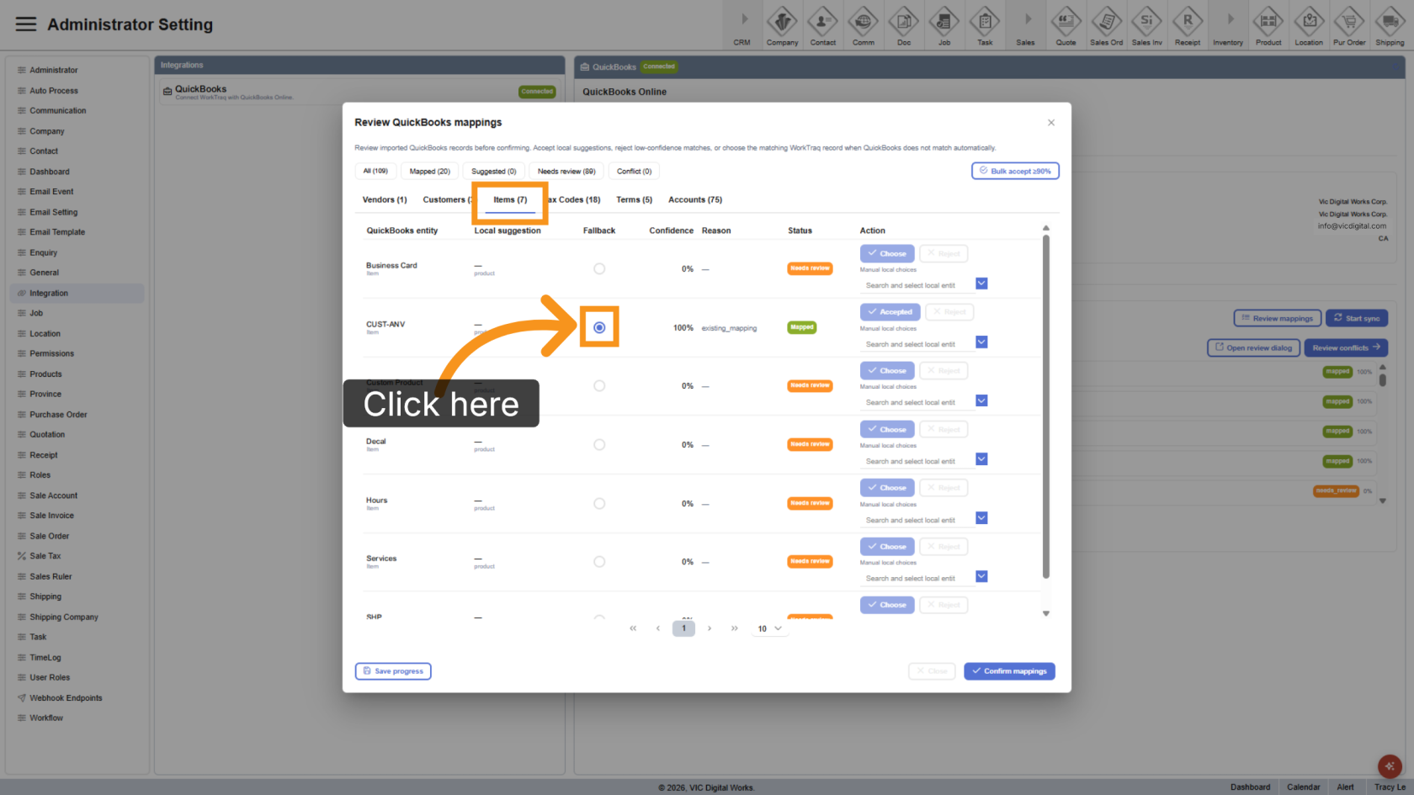Open Alert link in footer
This screenshot has width=1414, height=795.
click(x=1345, y=787)
